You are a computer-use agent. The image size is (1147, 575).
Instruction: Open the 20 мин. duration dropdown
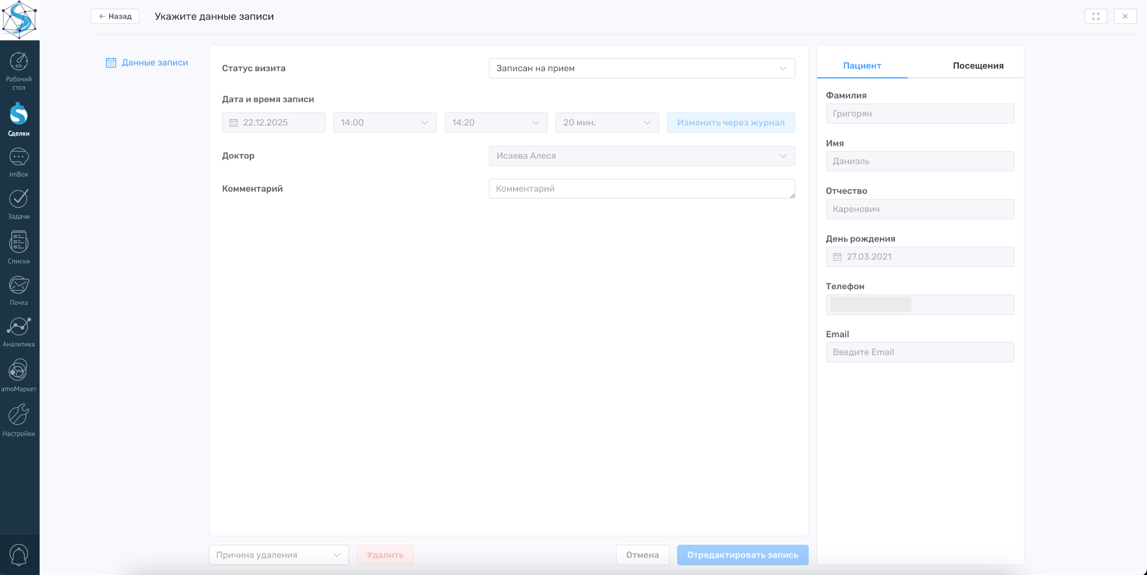tap(607, 123)
